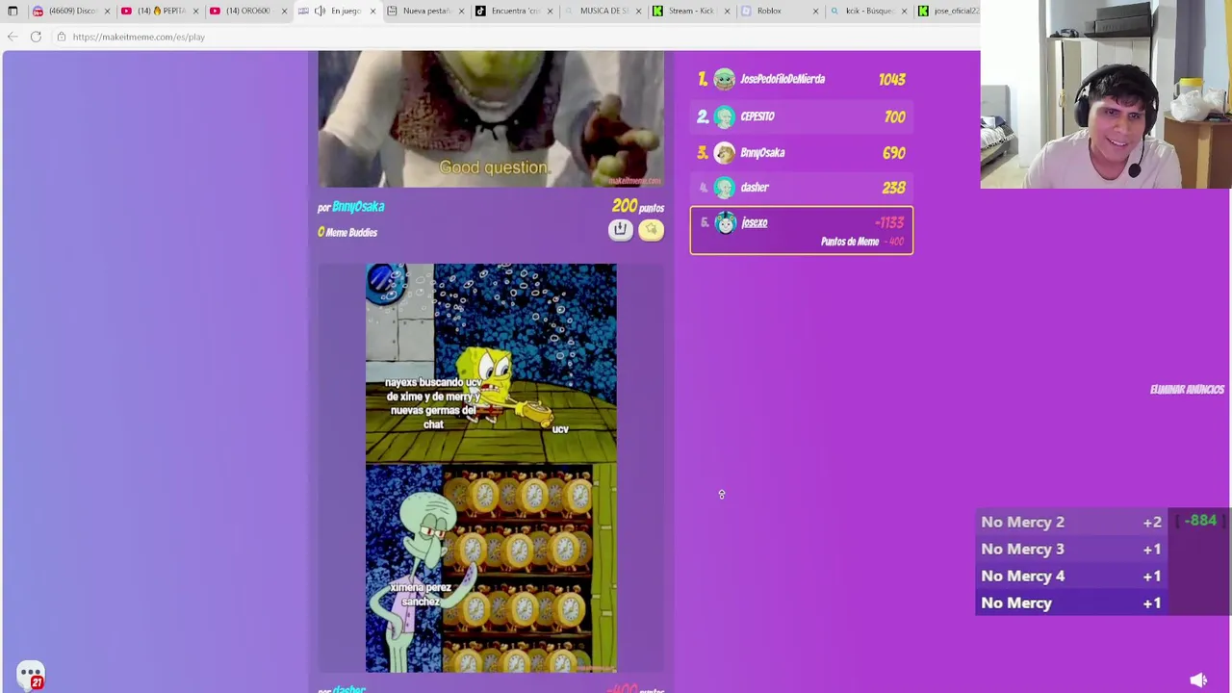Close the Stream - Kick tab

click(x=727, y=11)
